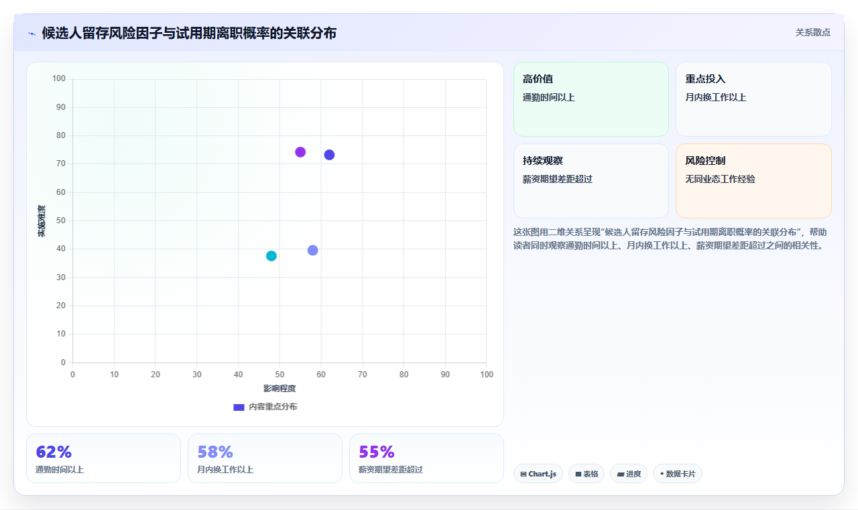Click the purple scatter point near 55
The height and width of the screenshot is (510, 858).
click(x=300, y=152)
